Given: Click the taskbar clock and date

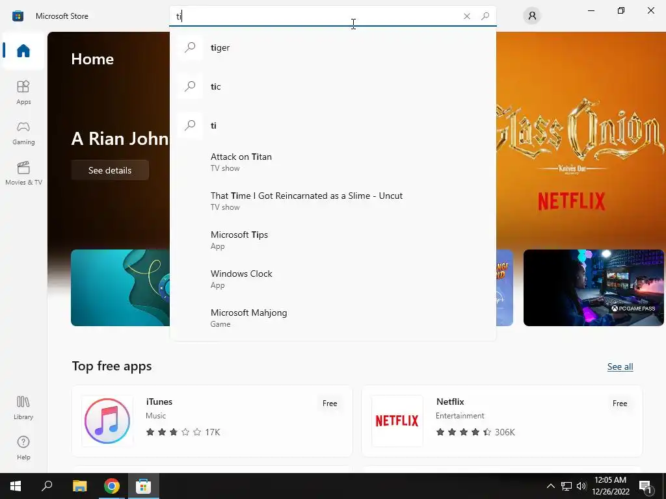Looking at the screenshot, I should pyautogui.click(x=610, y=486).
